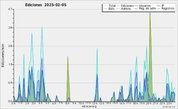Click the Total legend label
This screenshot has width=178, height=109.
tap(112, 6)
